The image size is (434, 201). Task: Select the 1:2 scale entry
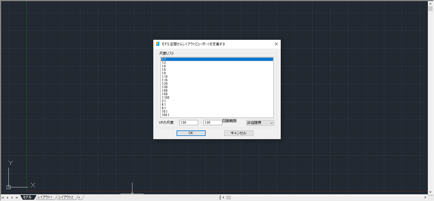[x=217, y=63]
